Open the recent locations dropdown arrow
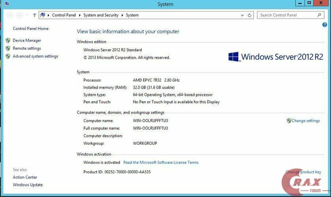The width and height of the screenshot is (331, 197). (27, 15)
